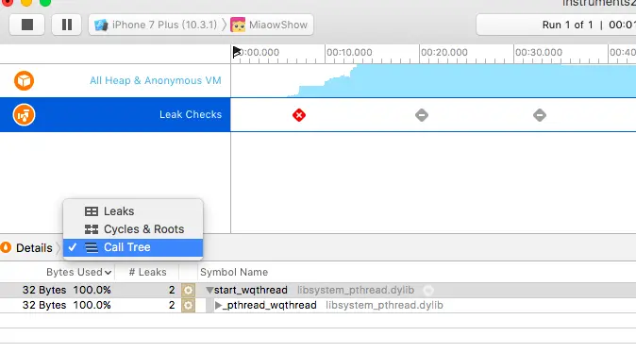The width and height of the screenshot is (636, 353).
Task: Select the Leak Checks track
Action: [x=115, y=114]
